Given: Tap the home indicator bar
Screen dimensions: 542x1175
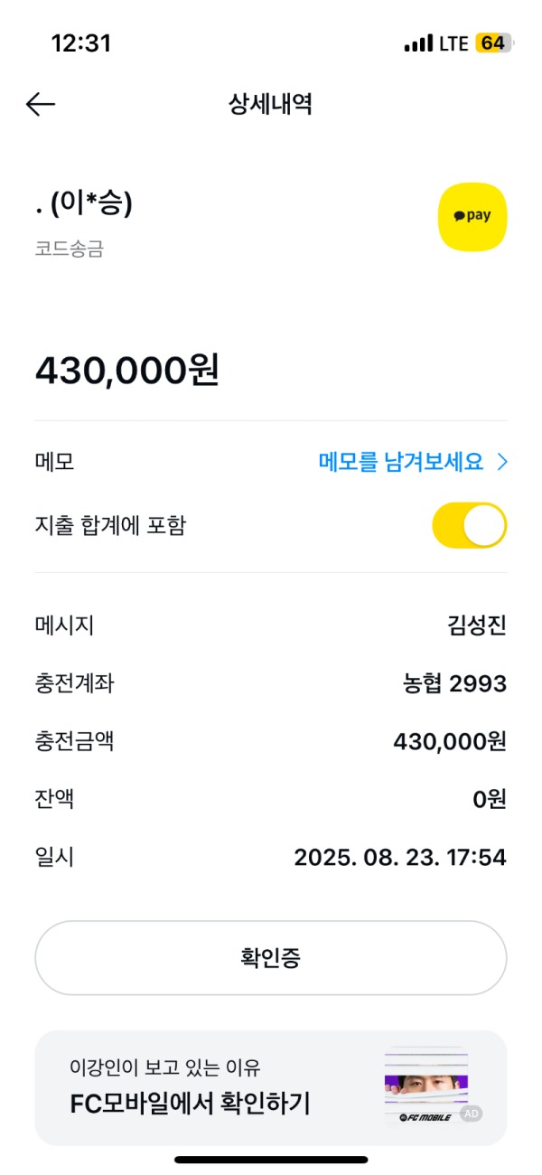Looking at the screenshot, I should point(271,1160).
